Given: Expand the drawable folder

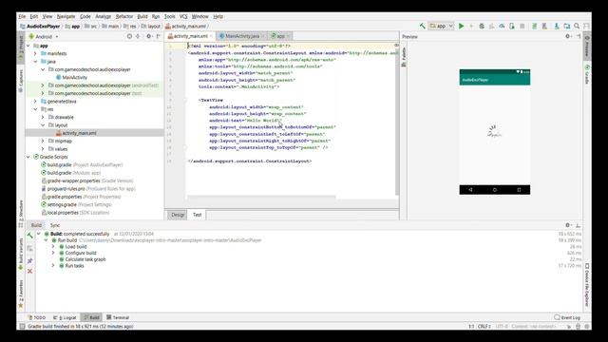Looking at the screenshot, I should coord(43,117).
